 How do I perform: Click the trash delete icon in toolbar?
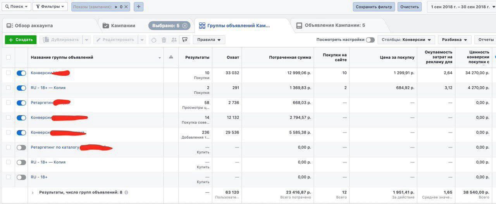(x=164, y=40)
